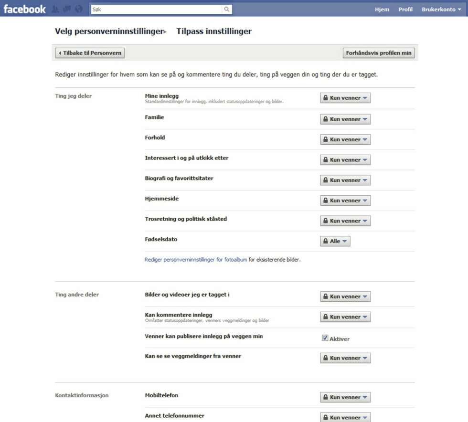
Task: Open Mobiltelefon privacy dropdown
Action: (345, 397)
